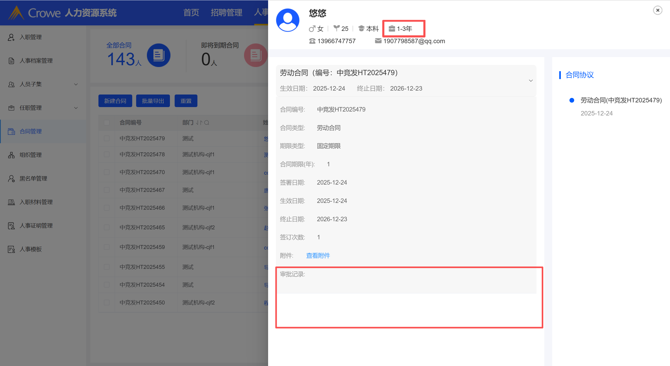This screenshot has height=366, width=670.
Task: Check the row for 中竞发HT2025479
Action: pos(107,138)
